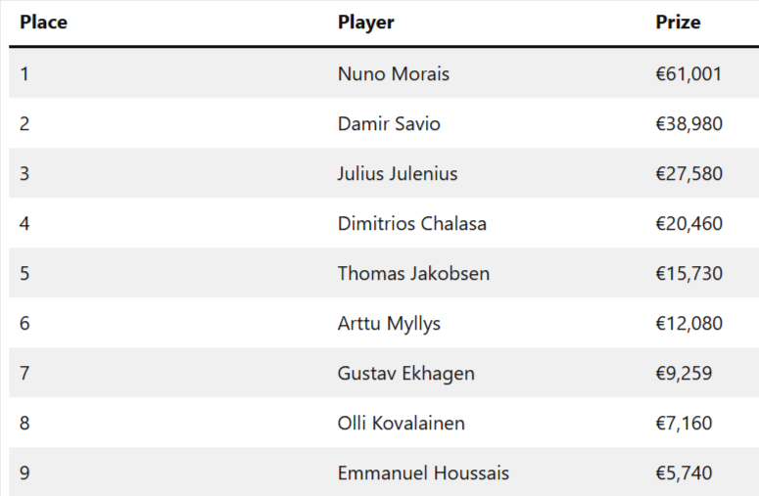This screenshot has height=496, width=759.
Task: Click on the Gustav Ekhagen entry
Action: tap(405, 373)
